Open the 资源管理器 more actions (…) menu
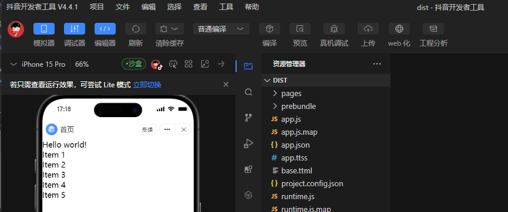This screenshot has width=508, height=212. tap(377, 64)
